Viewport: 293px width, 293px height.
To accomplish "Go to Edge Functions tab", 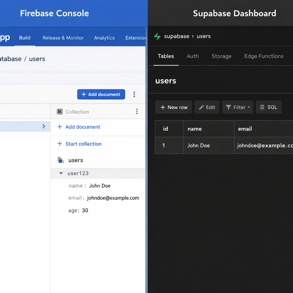I will [x=264, y=56].
